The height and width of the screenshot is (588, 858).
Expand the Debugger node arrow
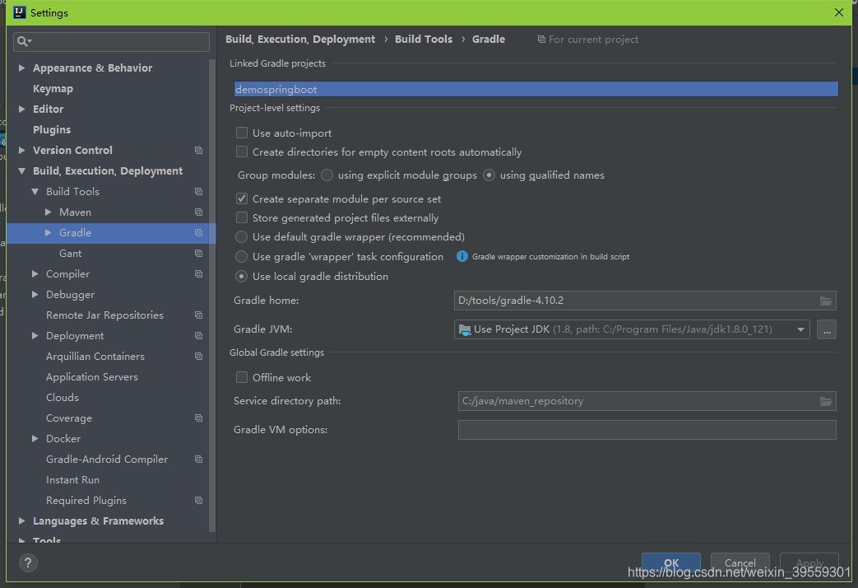(35, 294)
